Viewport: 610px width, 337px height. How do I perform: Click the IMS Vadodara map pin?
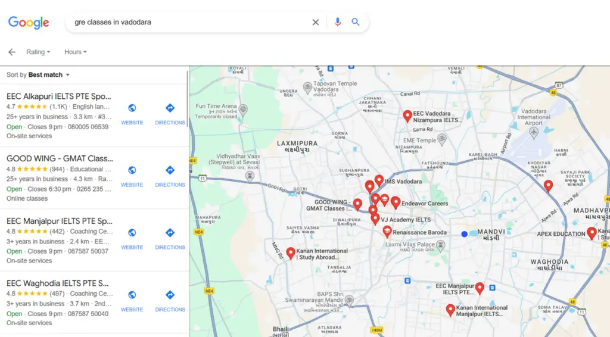click(379, 180)
